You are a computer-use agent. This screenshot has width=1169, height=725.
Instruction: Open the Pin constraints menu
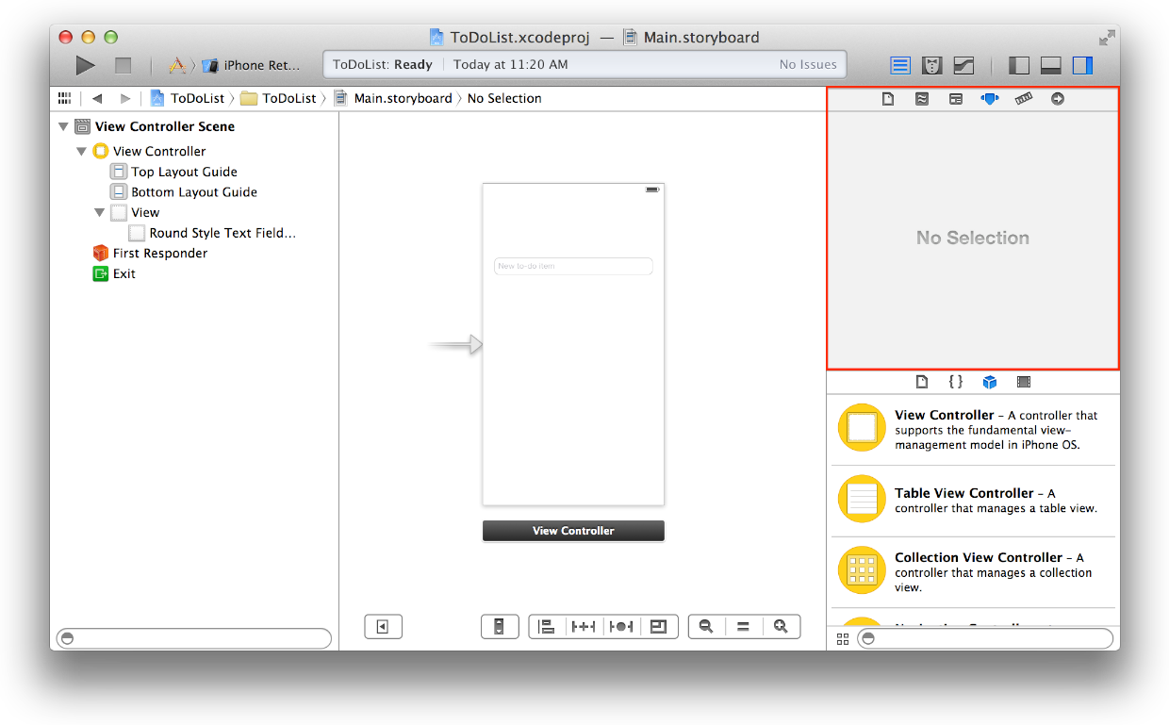pos(584,626)
